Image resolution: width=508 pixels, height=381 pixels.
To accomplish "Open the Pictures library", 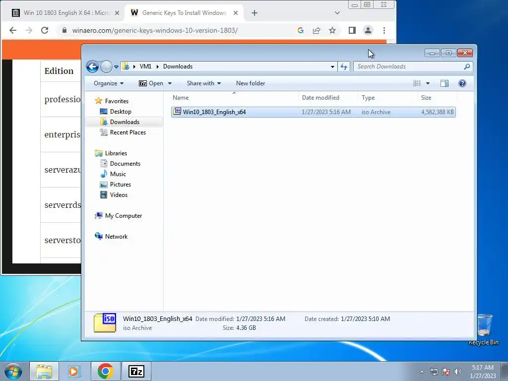I will (116, 185).
